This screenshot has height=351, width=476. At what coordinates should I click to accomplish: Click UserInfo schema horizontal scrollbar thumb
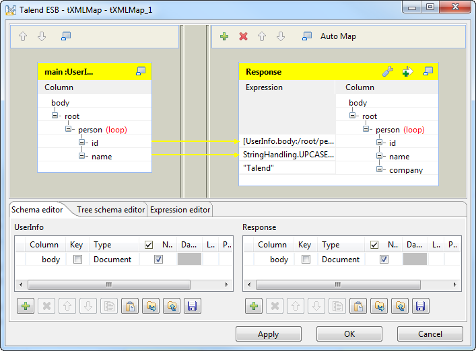pos(109,284)
